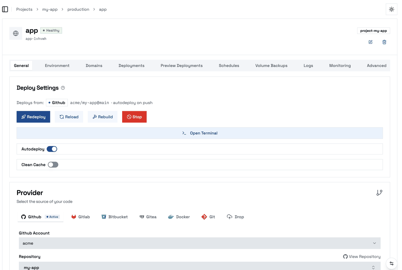Click the project-my-app badge
402x270 pixels.
tap(374, 31)
